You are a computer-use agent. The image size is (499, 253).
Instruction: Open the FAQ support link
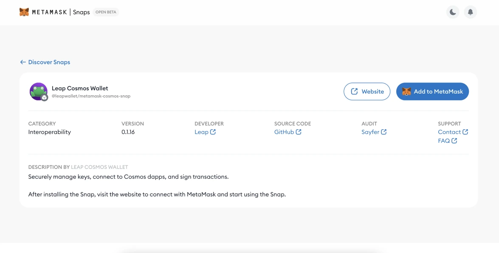coord(448,141)
